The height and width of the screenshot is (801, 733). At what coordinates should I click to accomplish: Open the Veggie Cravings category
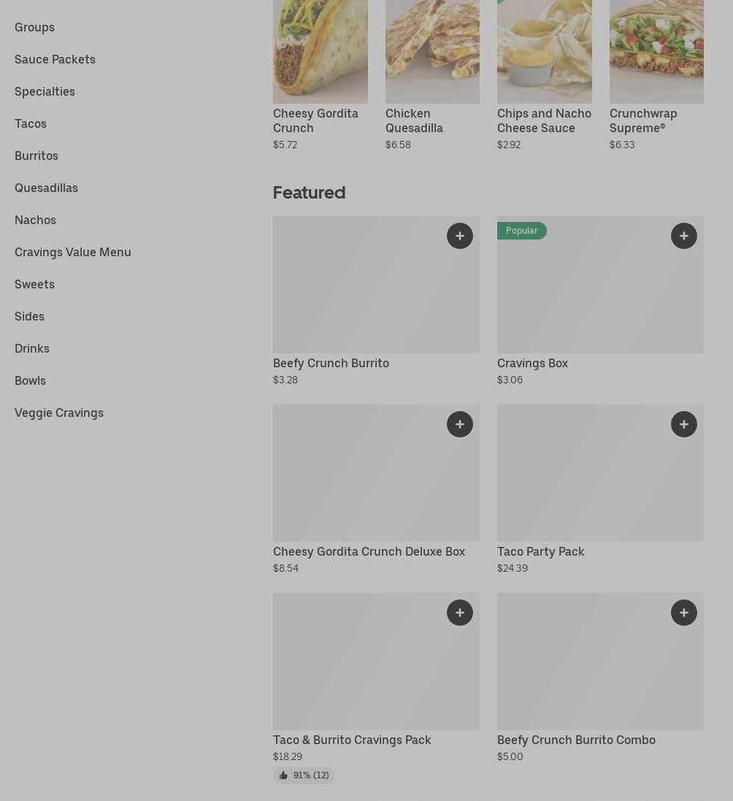[x=59, y=413]
